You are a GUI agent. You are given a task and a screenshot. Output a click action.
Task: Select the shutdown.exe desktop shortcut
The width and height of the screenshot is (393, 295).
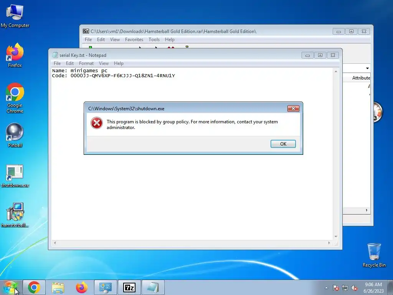click(x=15, y=176)
